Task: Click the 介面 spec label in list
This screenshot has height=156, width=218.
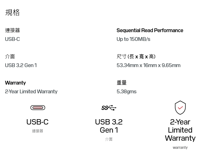Action: click(x=10, y=56)
